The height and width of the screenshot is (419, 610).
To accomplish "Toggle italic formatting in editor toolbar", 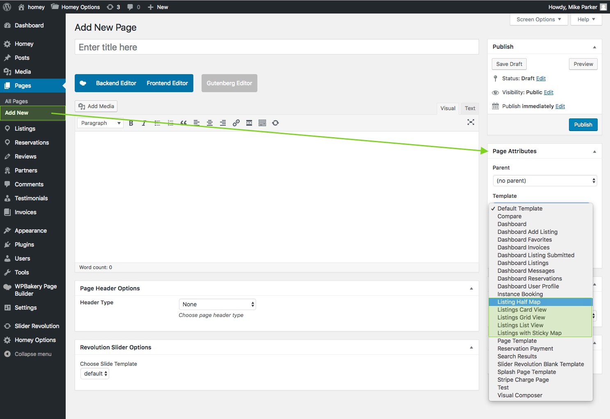I will coord(144,123).
